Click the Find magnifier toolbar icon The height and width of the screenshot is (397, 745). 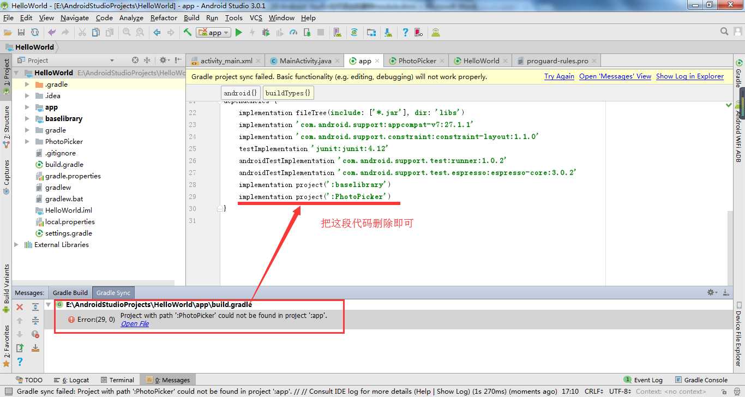coord(127,33)
